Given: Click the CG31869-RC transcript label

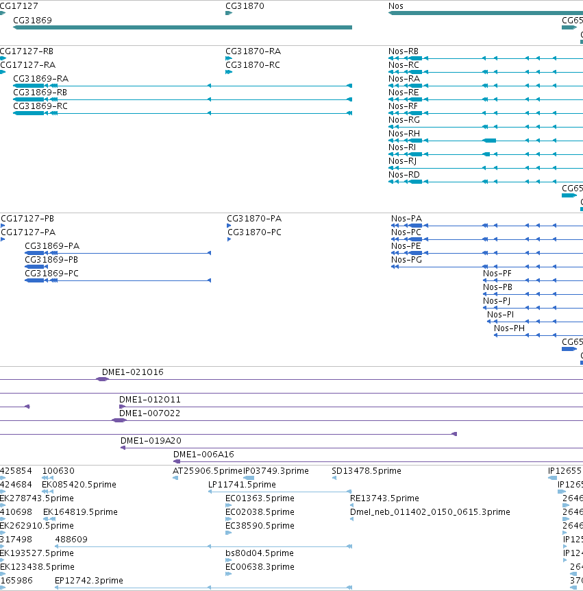Looking at the screenshot, I should point(40,106).
